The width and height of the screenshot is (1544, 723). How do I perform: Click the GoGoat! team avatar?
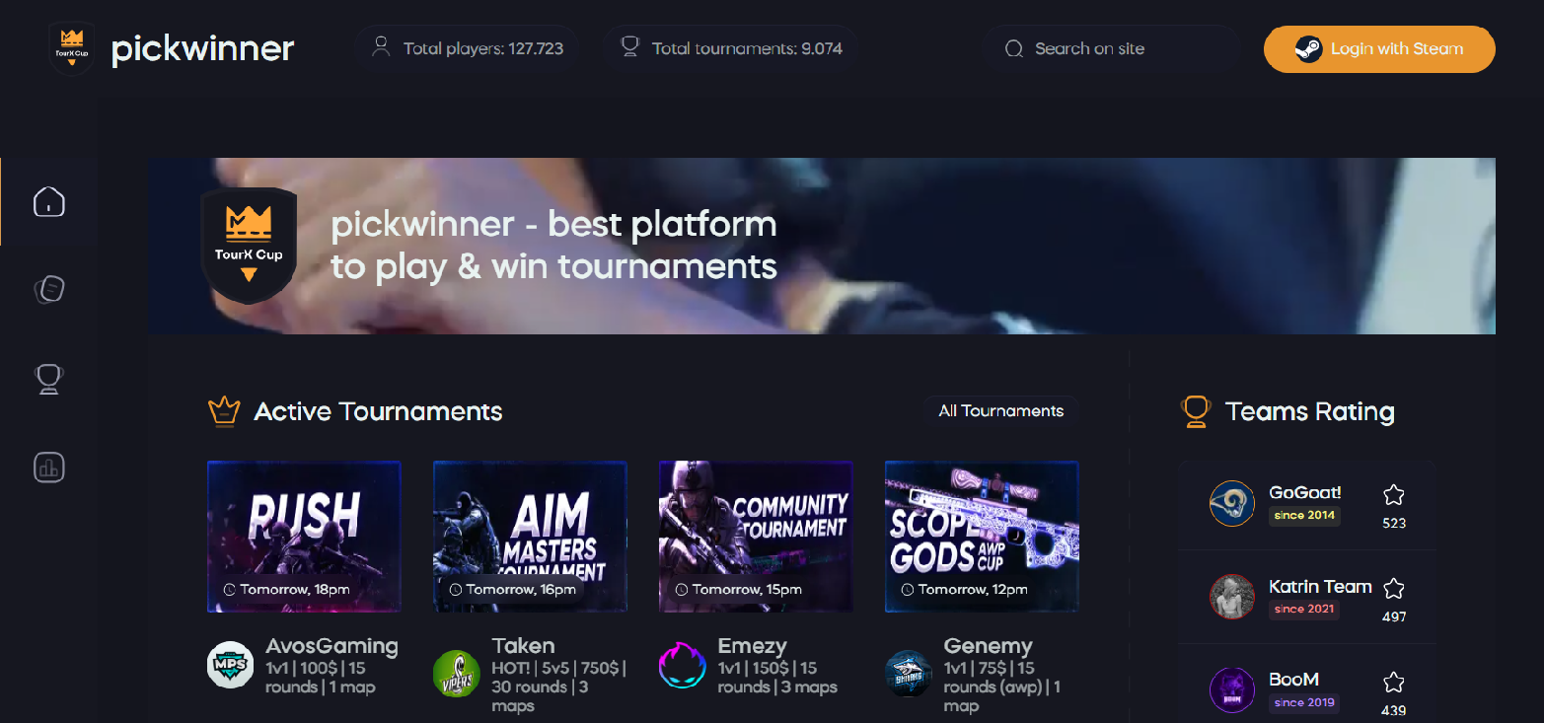(1232, 503)
